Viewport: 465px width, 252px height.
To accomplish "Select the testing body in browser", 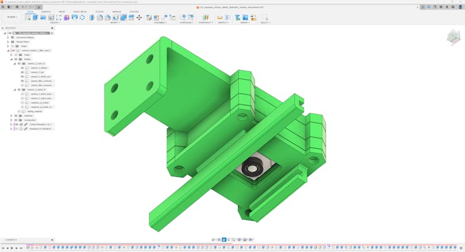I will coord(35,111).
